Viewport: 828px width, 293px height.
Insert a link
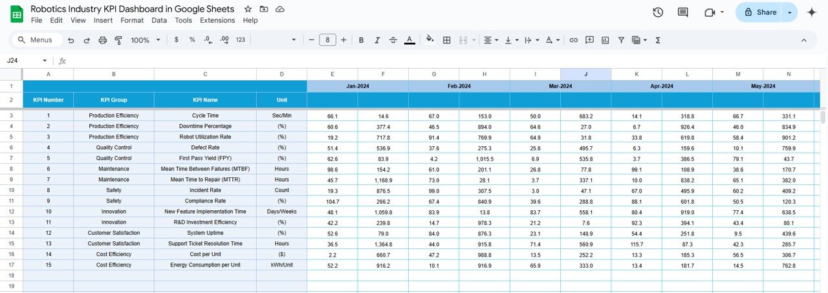pos(573,40)
